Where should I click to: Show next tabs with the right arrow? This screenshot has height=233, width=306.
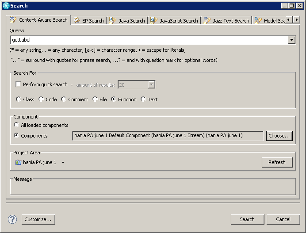point(297,20)
